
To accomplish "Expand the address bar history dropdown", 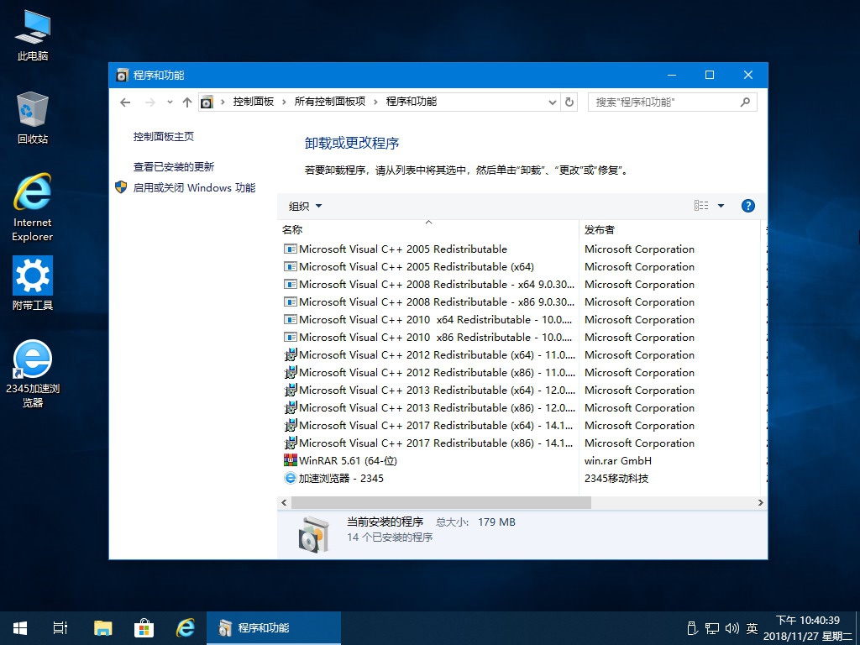I will [x=553, y=102].
